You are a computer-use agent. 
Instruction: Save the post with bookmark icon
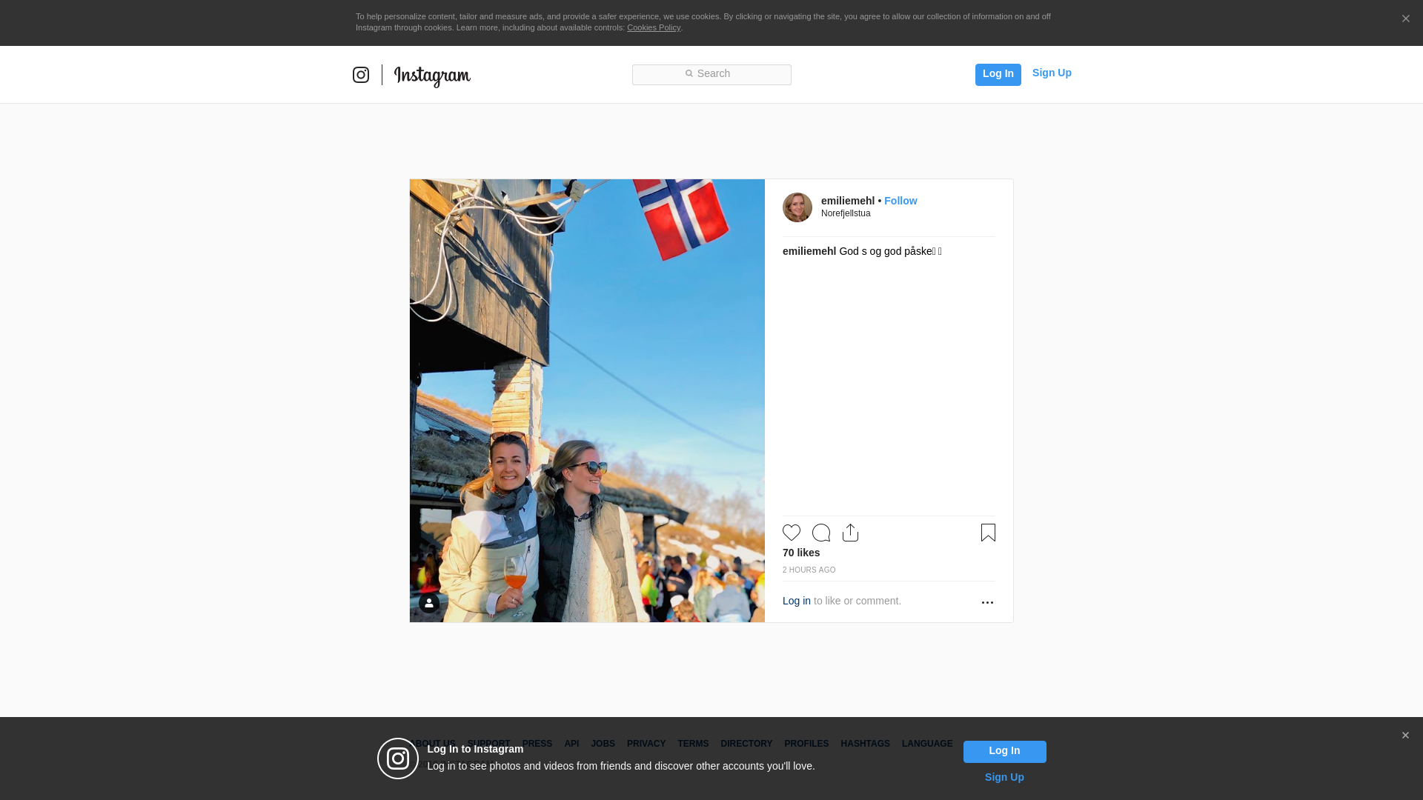tap(988, 533)
